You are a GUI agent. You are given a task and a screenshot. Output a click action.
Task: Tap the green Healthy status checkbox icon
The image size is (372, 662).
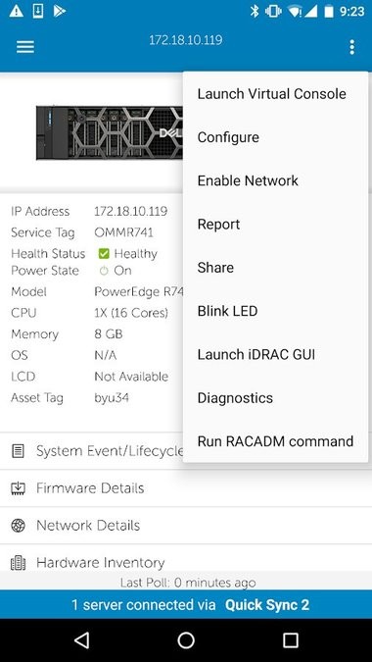104,254
